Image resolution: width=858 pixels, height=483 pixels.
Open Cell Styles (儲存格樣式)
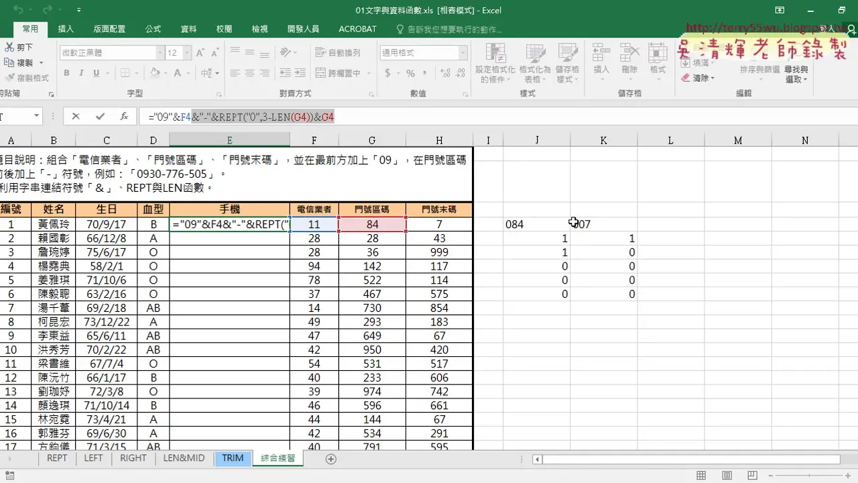tap(568, 64)
